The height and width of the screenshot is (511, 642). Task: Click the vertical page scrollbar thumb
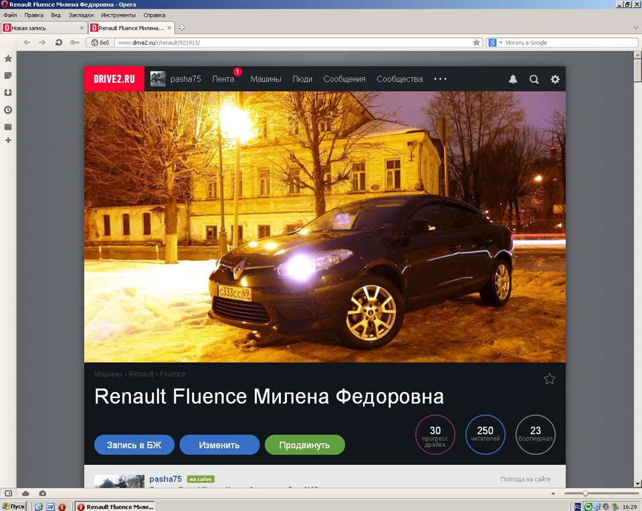click(638, 70)
